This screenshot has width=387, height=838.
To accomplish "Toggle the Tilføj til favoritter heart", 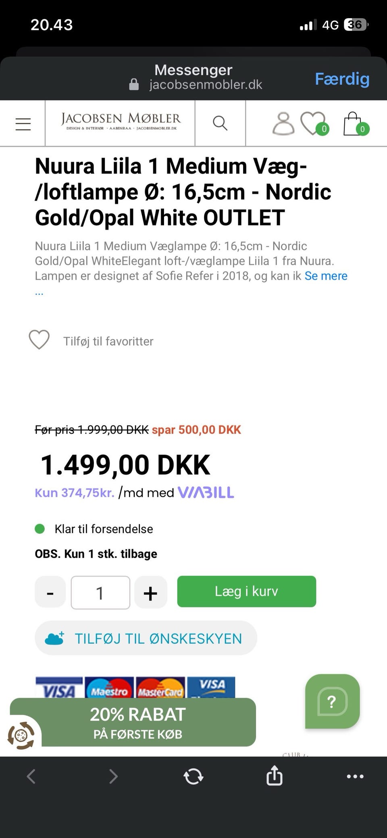I will [x=39, y=340].
